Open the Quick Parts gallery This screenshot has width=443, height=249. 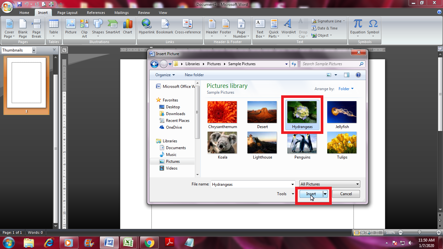[274, 28]
